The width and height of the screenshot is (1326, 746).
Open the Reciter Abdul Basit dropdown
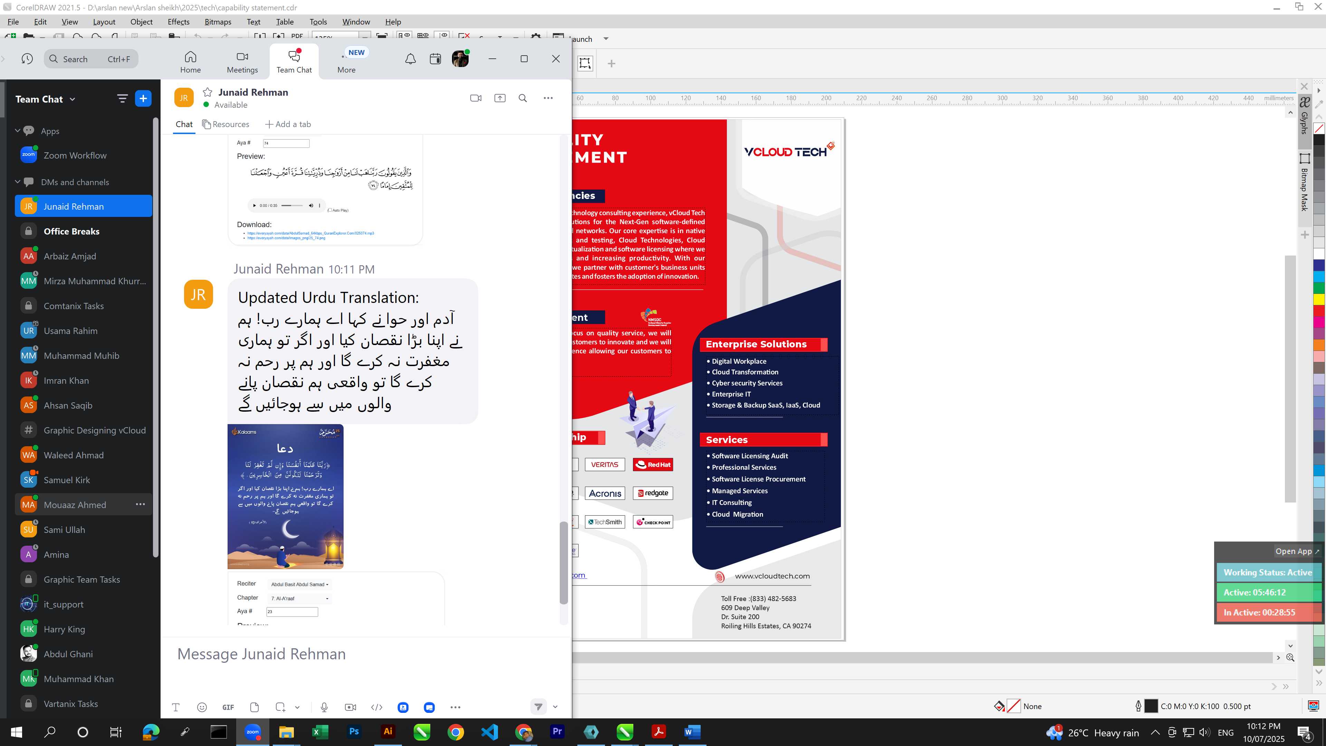click(x=300, y=584)
